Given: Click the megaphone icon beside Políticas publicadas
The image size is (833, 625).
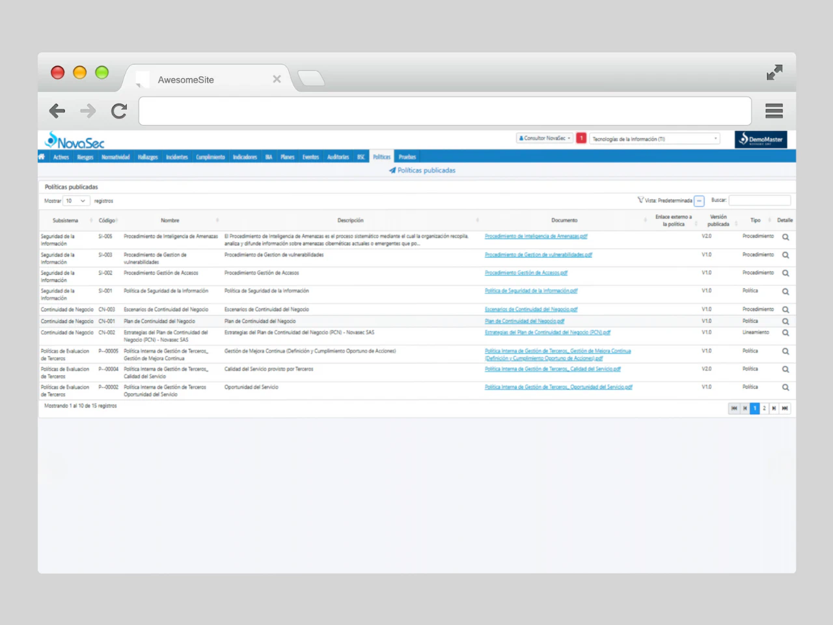Looking at the screenshot, I should coord(392,170).
